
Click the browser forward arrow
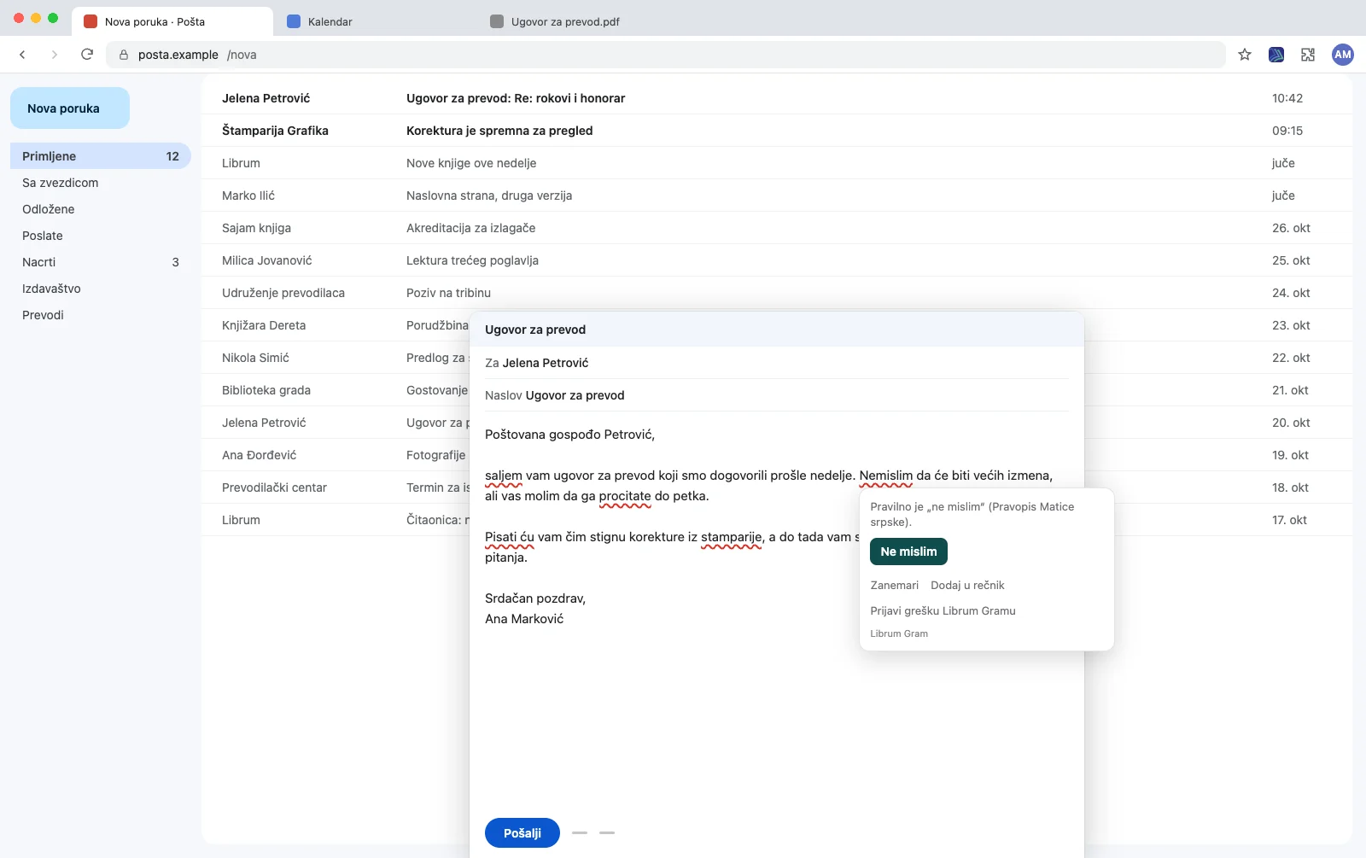[55, 55]
